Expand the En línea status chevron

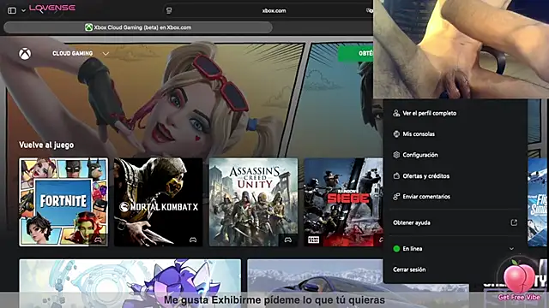point(511,249)
